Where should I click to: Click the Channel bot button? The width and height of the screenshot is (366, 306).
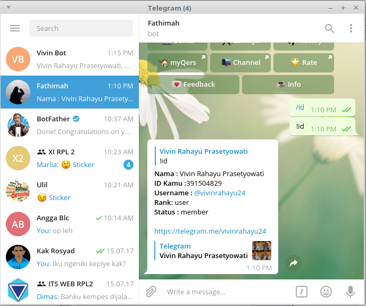pos(240,63)
